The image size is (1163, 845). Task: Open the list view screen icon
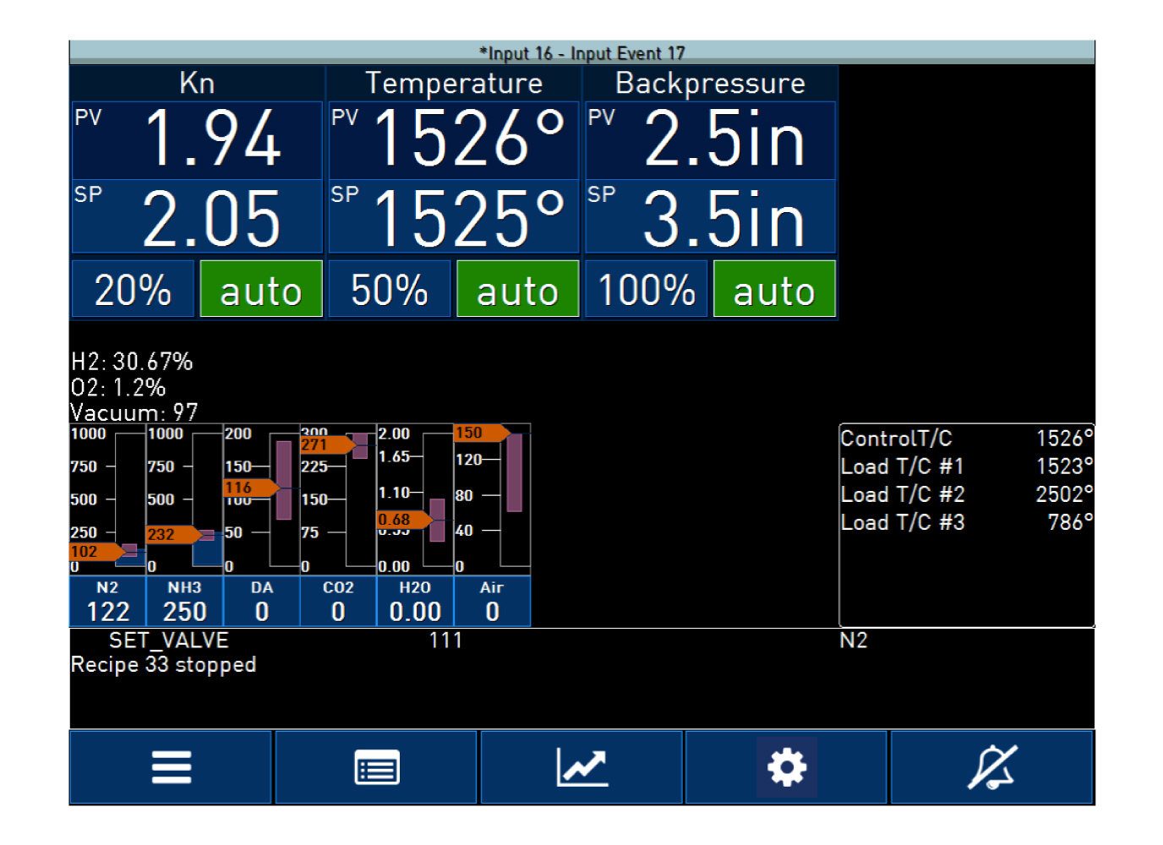[x=376, y=767]
